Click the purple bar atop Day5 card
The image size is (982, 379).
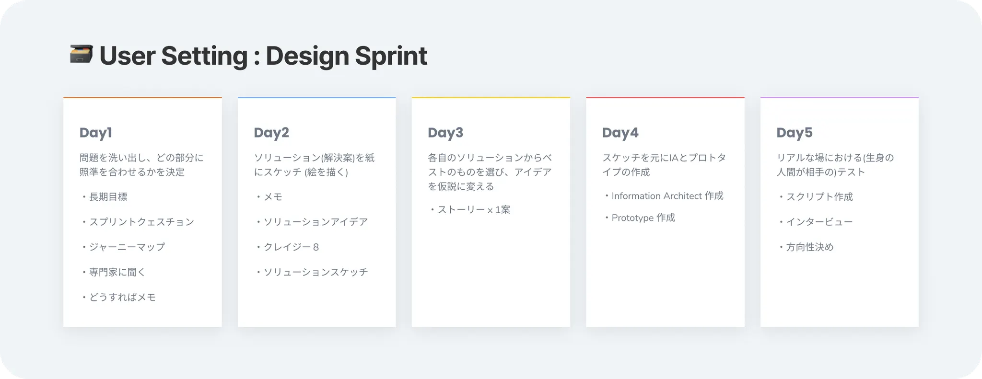click(x=839, y=98)
